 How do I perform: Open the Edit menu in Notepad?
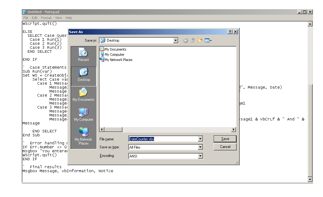(35, 18)
